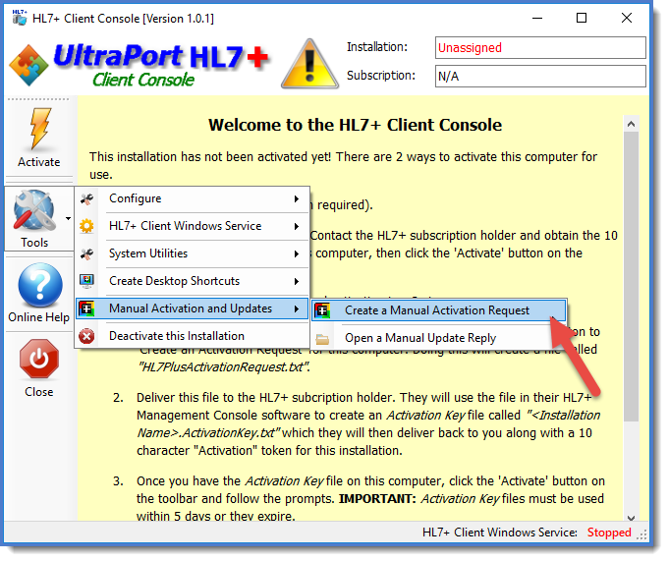The width and height of the screenshot is (668, 561).
Task: Click the red X icon for Deactivate this Installation
Action: click(86, 336)
